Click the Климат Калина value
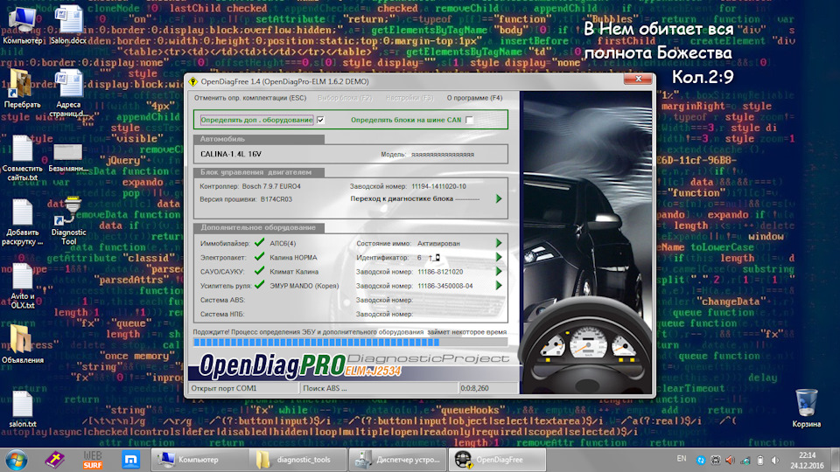This screenshot has width=840, height=472. click(x=294, y=272)
